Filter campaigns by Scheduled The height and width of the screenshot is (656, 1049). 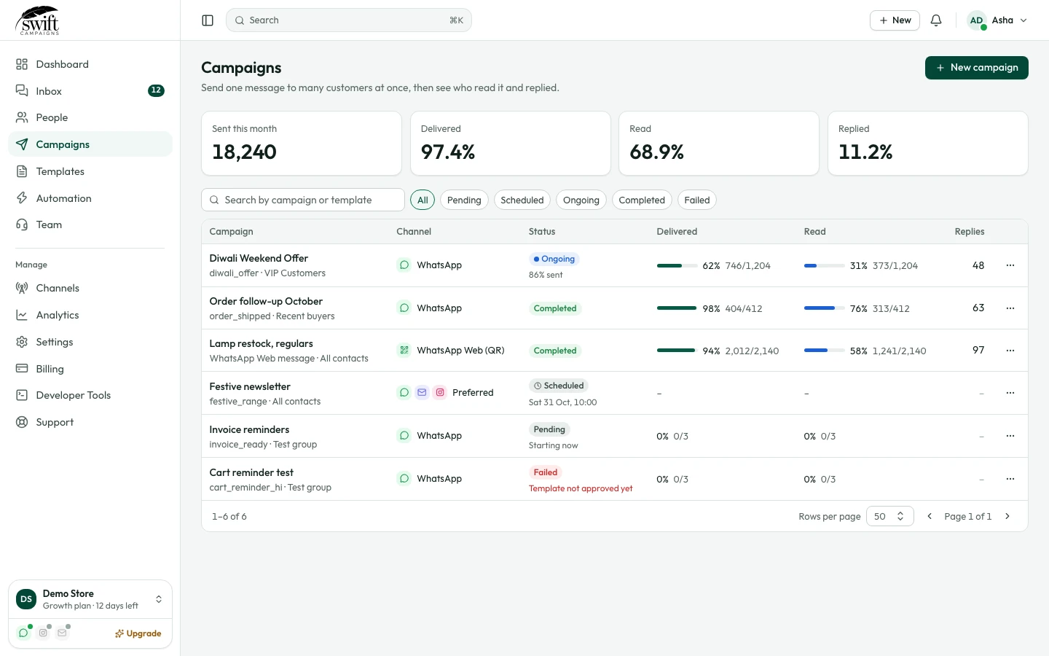click(522, 200)
